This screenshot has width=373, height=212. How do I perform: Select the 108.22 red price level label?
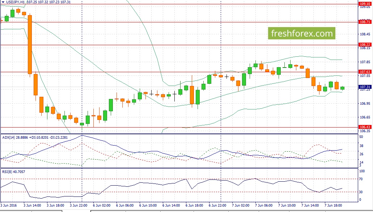pos(365,45)
